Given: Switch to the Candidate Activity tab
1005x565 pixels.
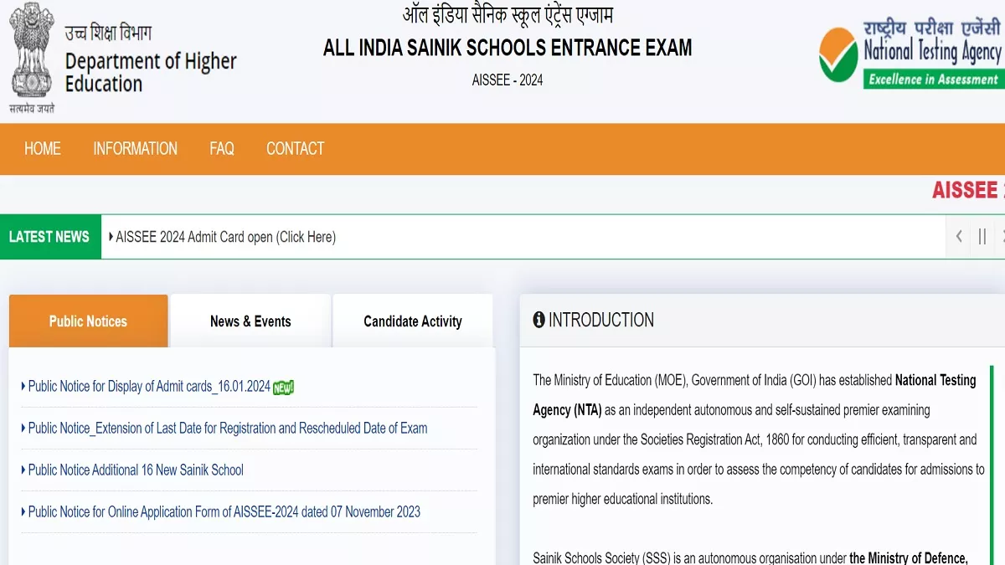Looking at the screenshot, I should coord(412,321).
